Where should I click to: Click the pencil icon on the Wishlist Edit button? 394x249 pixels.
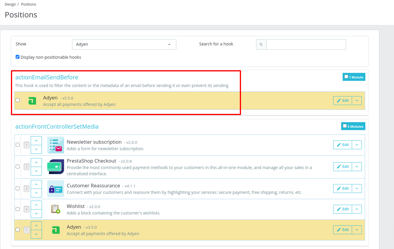(x=338, y=209)
